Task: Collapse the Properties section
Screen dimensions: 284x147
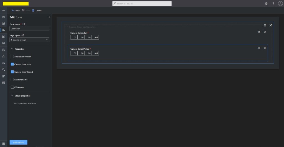Action: (x=12, y=49)
